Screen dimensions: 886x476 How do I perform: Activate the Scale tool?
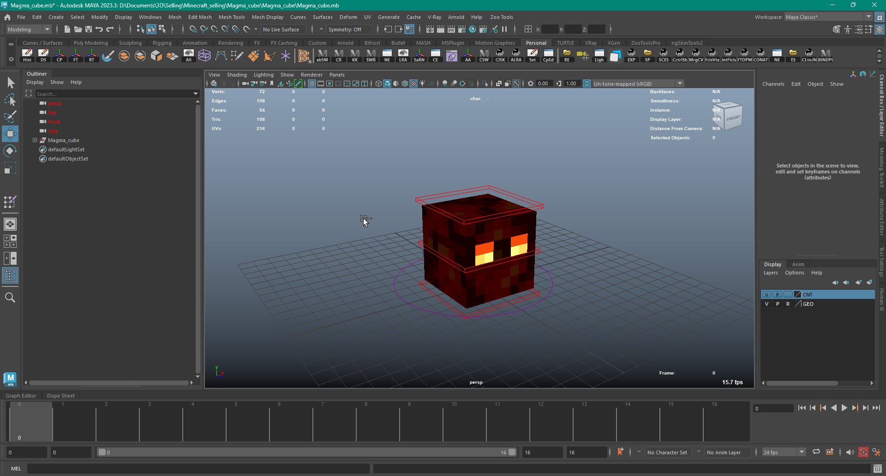[x=10, y=168]
